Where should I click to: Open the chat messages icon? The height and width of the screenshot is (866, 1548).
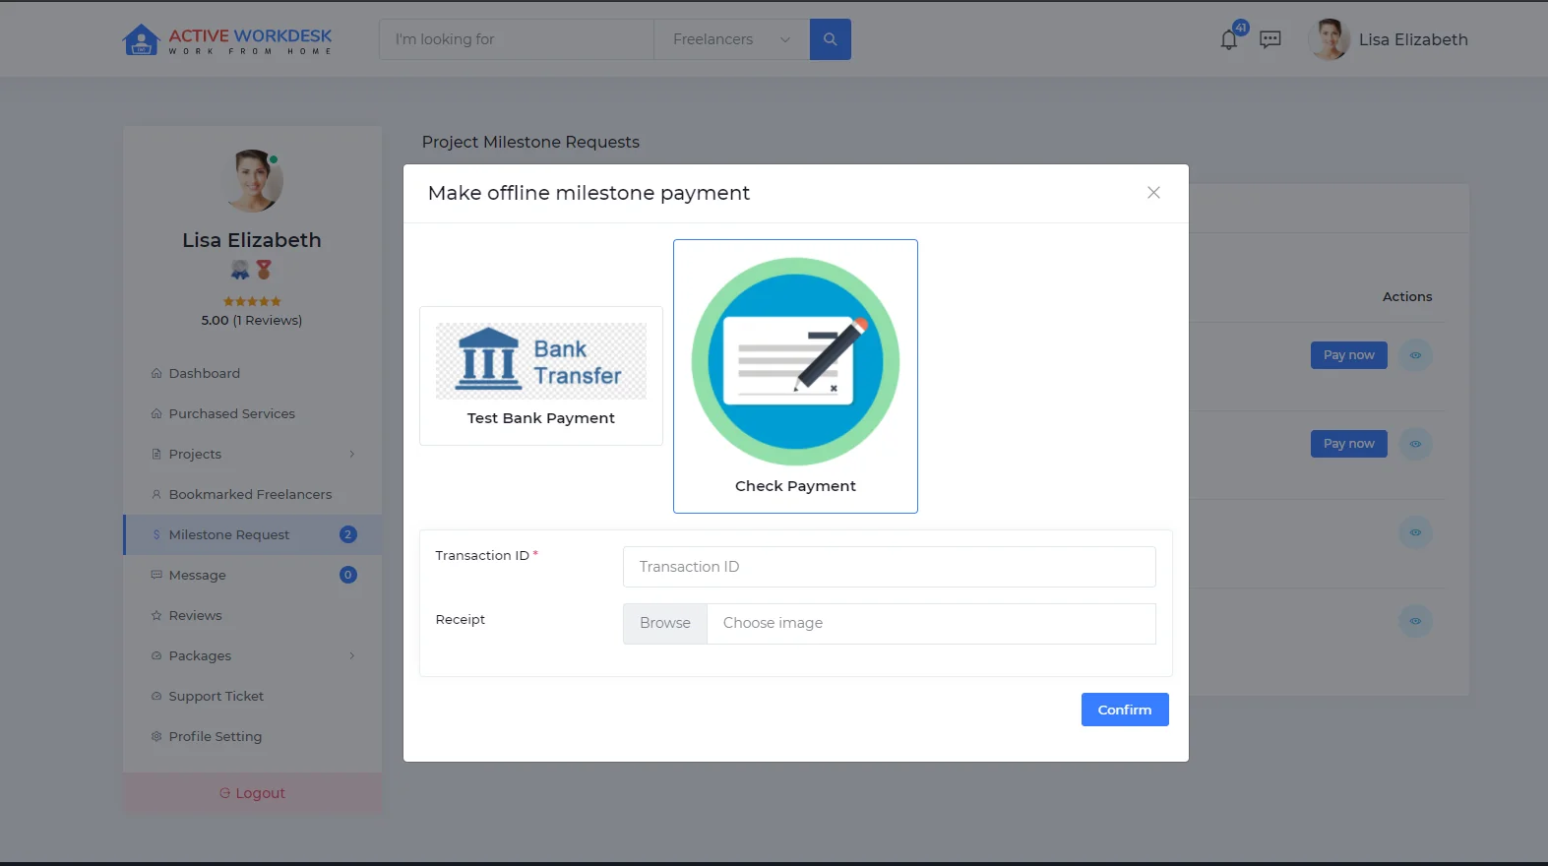click(x=1270, y=39)
